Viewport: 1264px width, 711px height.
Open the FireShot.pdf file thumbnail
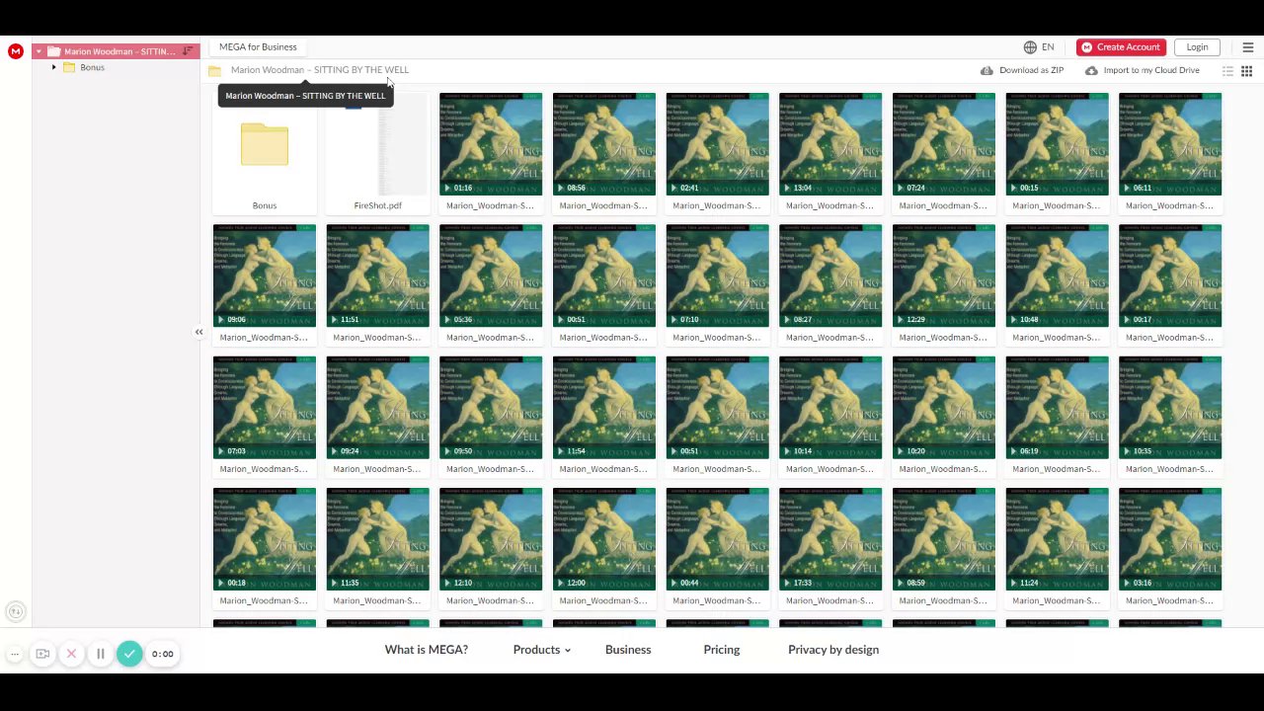tap(378, 152)
